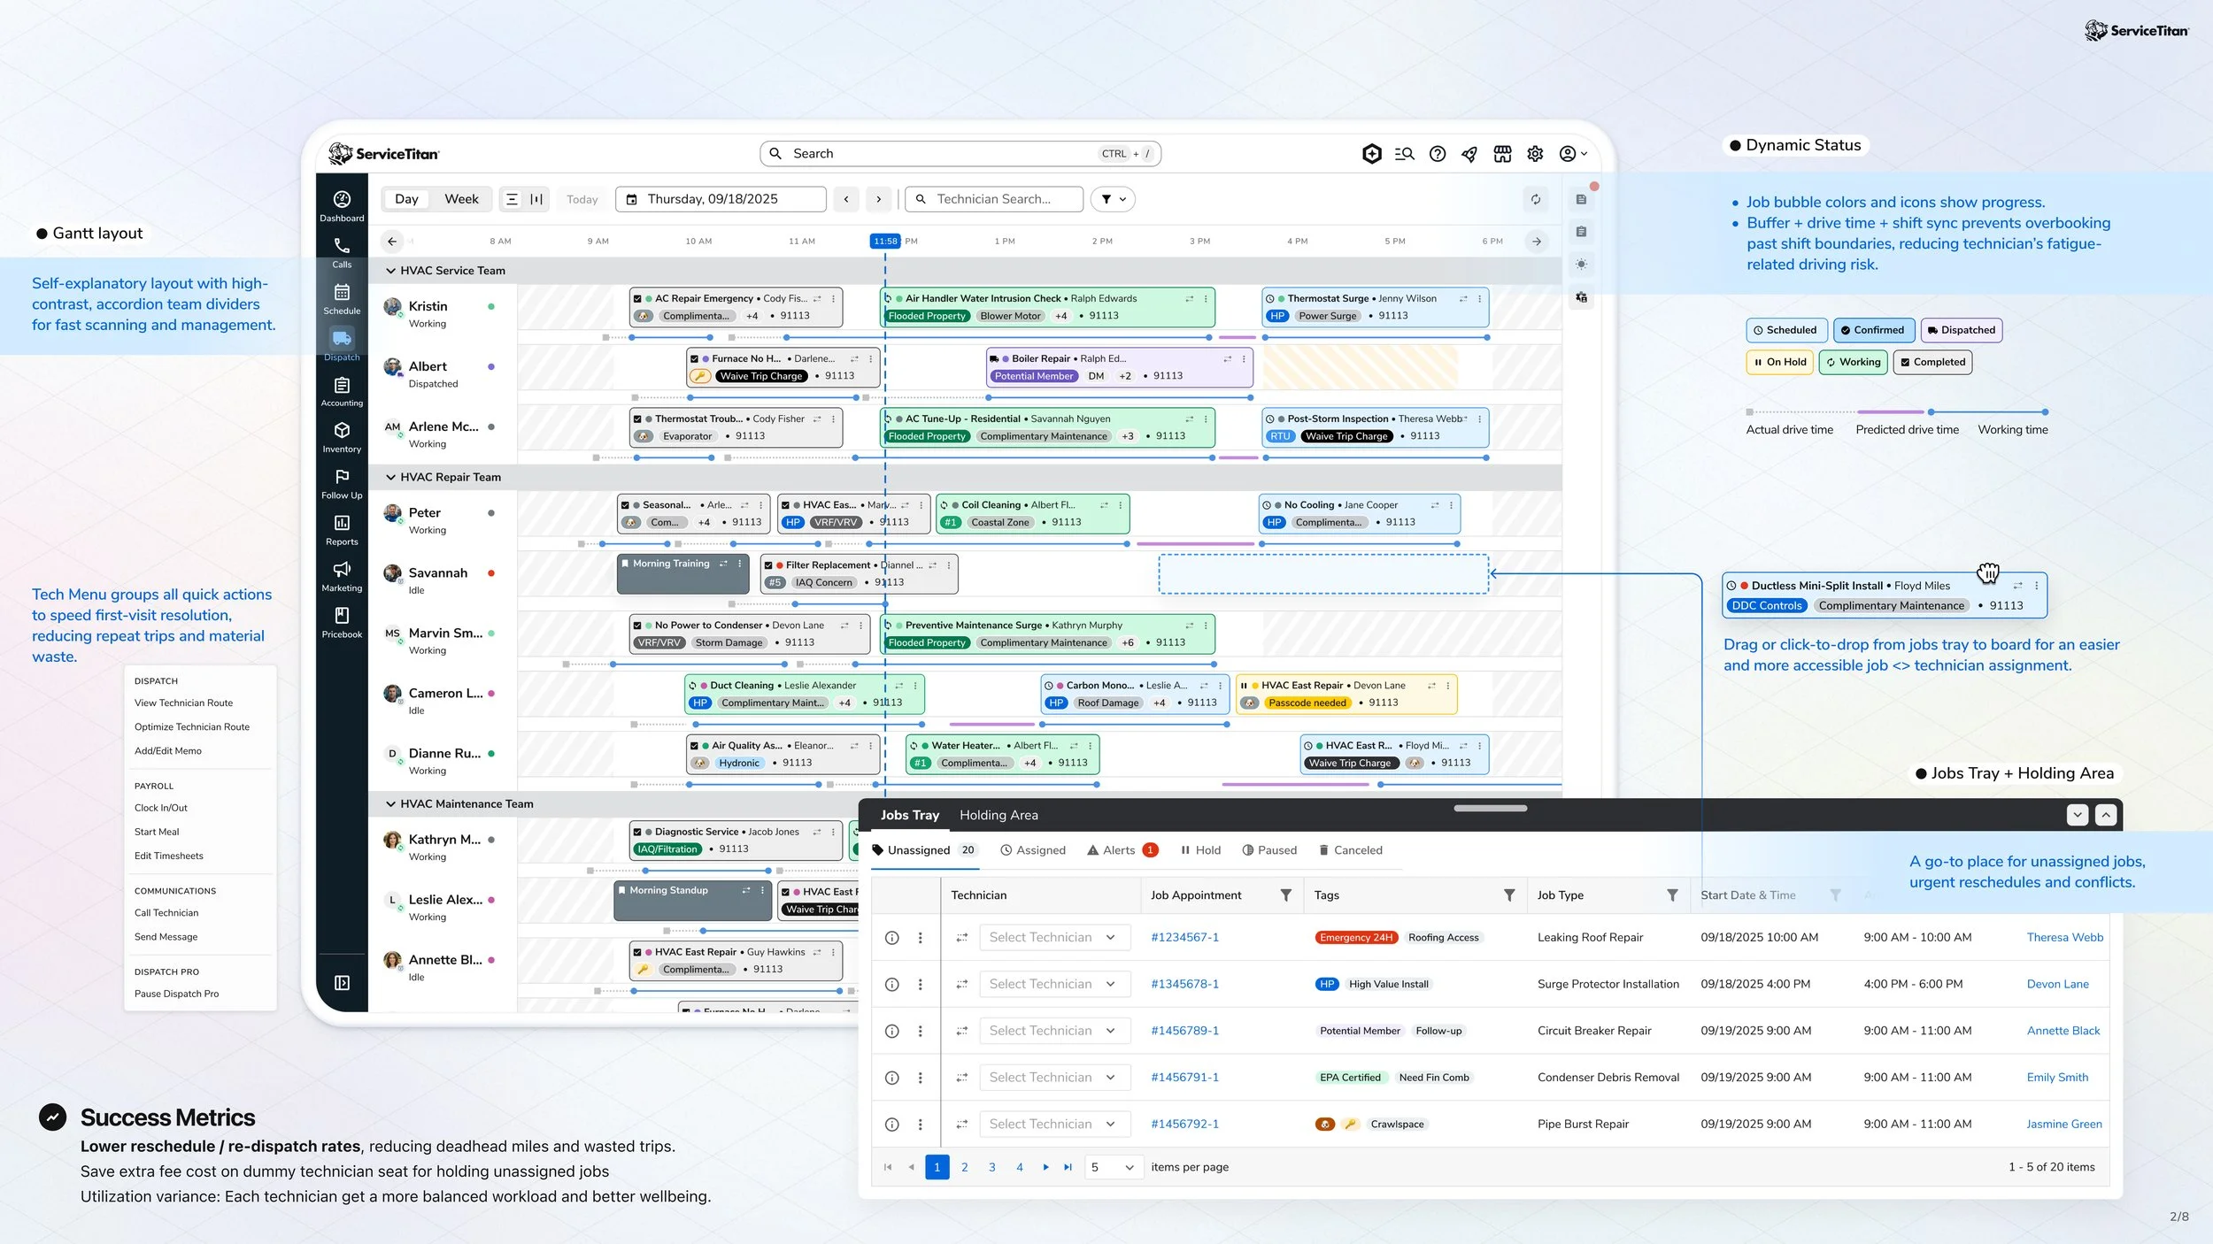Choose Optimize Technician Route in Tech Menu
This screenshot has height=1244, width=2213.
coord(192,727)
